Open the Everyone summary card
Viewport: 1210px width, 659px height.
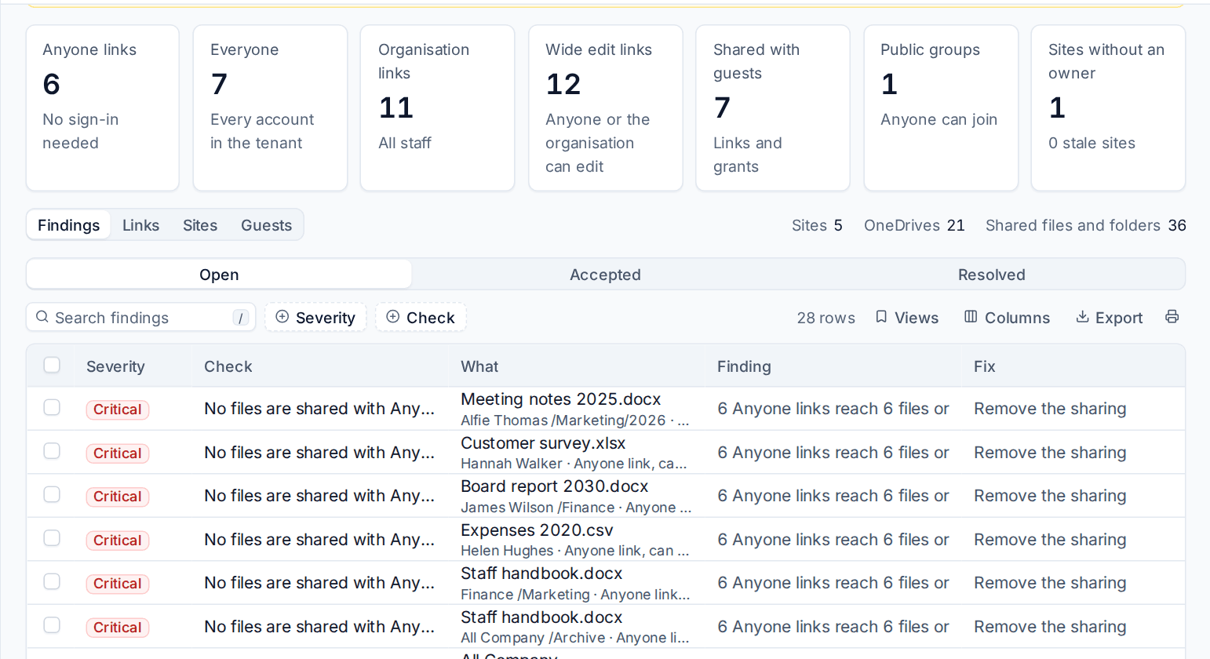270,107
